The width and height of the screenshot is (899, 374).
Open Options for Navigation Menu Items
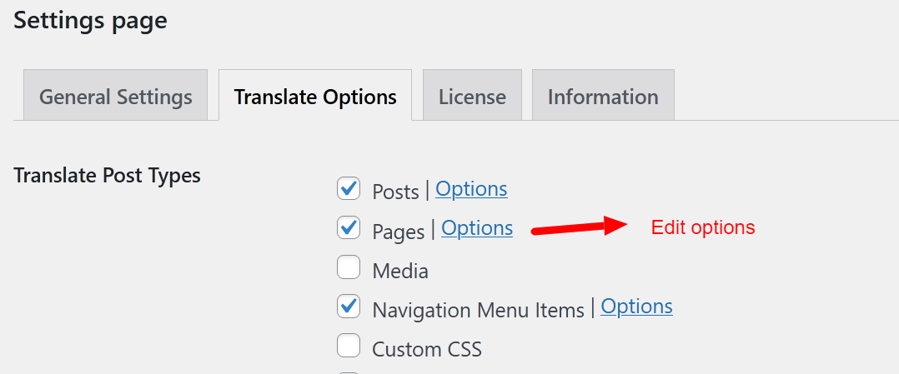click(636, 307)
